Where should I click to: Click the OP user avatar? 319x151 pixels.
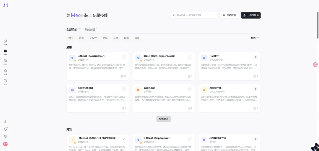(5, 144)
